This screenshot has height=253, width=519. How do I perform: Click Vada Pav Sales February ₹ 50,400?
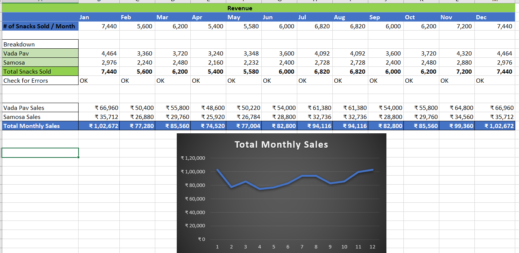coord(137,108)
